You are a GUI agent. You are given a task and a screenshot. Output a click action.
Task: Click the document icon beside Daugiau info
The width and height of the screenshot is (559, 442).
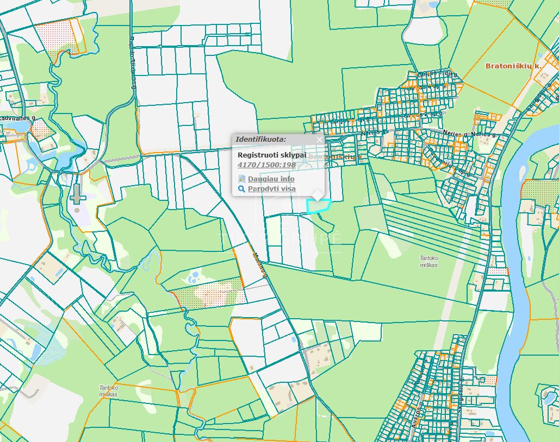pyautogui.click(x=242, y=179)
